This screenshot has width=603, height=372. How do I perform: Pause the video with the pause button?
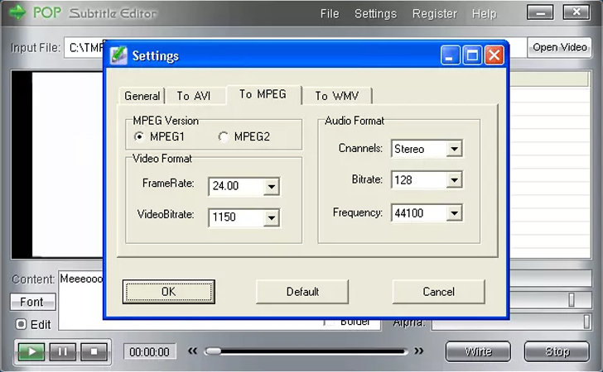point(63,351)
